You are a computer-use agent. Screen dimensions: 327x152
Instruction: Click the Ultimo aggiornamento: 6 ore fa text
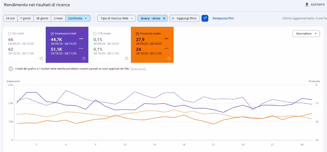pyautogui.click(x=304, y=18)
